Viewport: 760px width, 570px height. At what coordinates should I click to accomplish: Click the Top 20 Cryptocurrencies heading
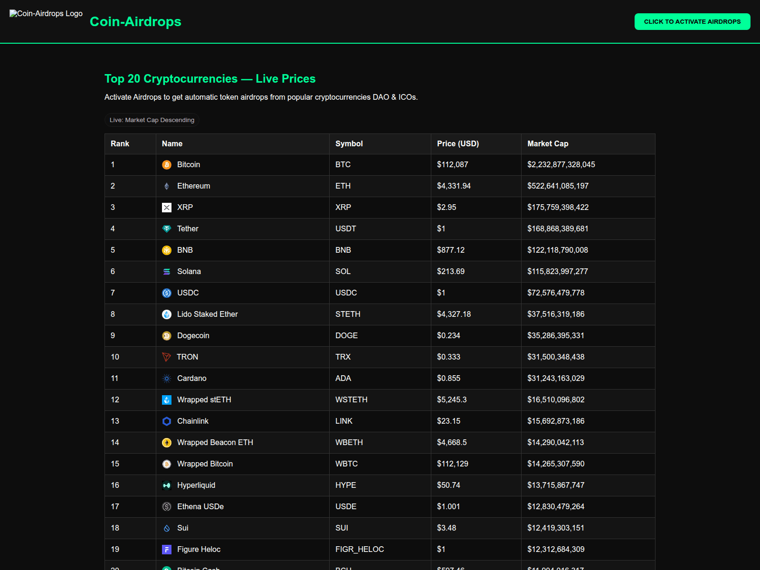(x=210, y=79)
